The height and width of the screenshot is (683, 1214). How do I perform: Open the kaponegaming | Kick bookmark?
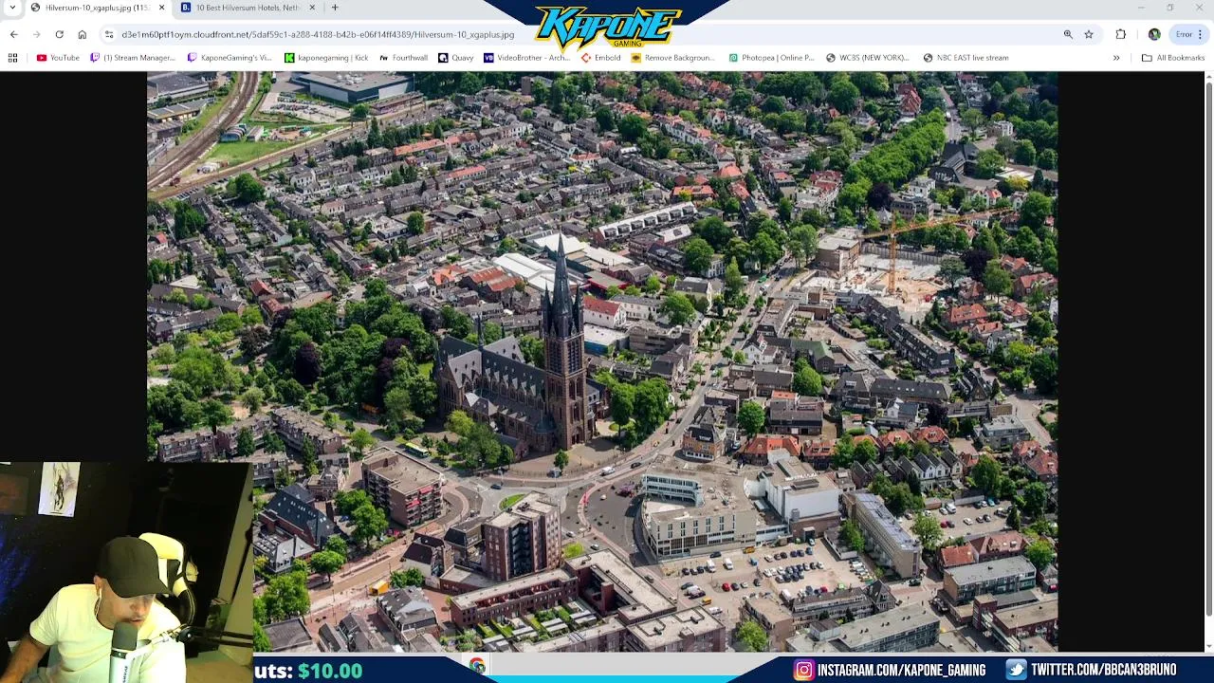point(326,58)
